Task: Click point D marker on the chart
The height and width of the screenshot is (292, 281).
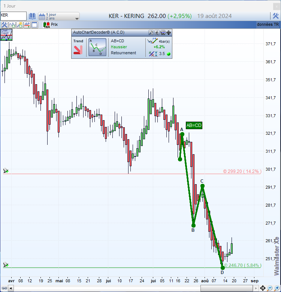Action: 223,268
